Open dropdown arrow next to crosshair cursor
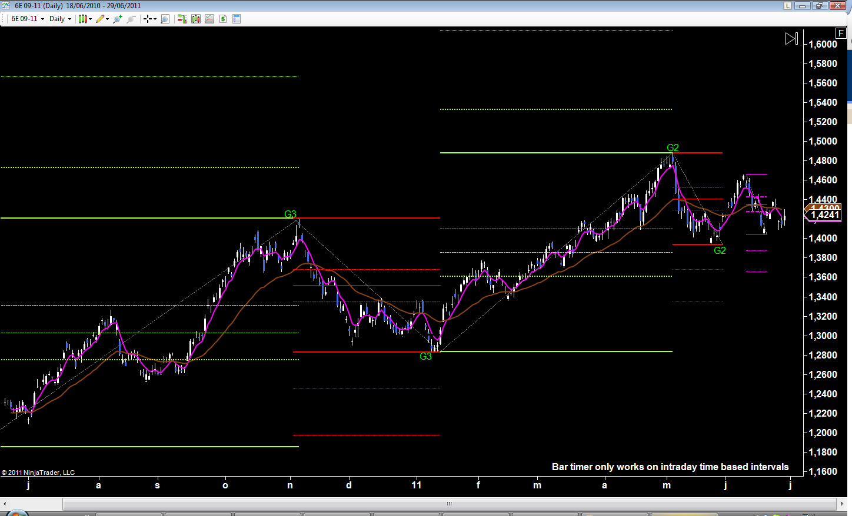Screen dimensions: 852x516 pyautogui.click(x=155, y=19)
